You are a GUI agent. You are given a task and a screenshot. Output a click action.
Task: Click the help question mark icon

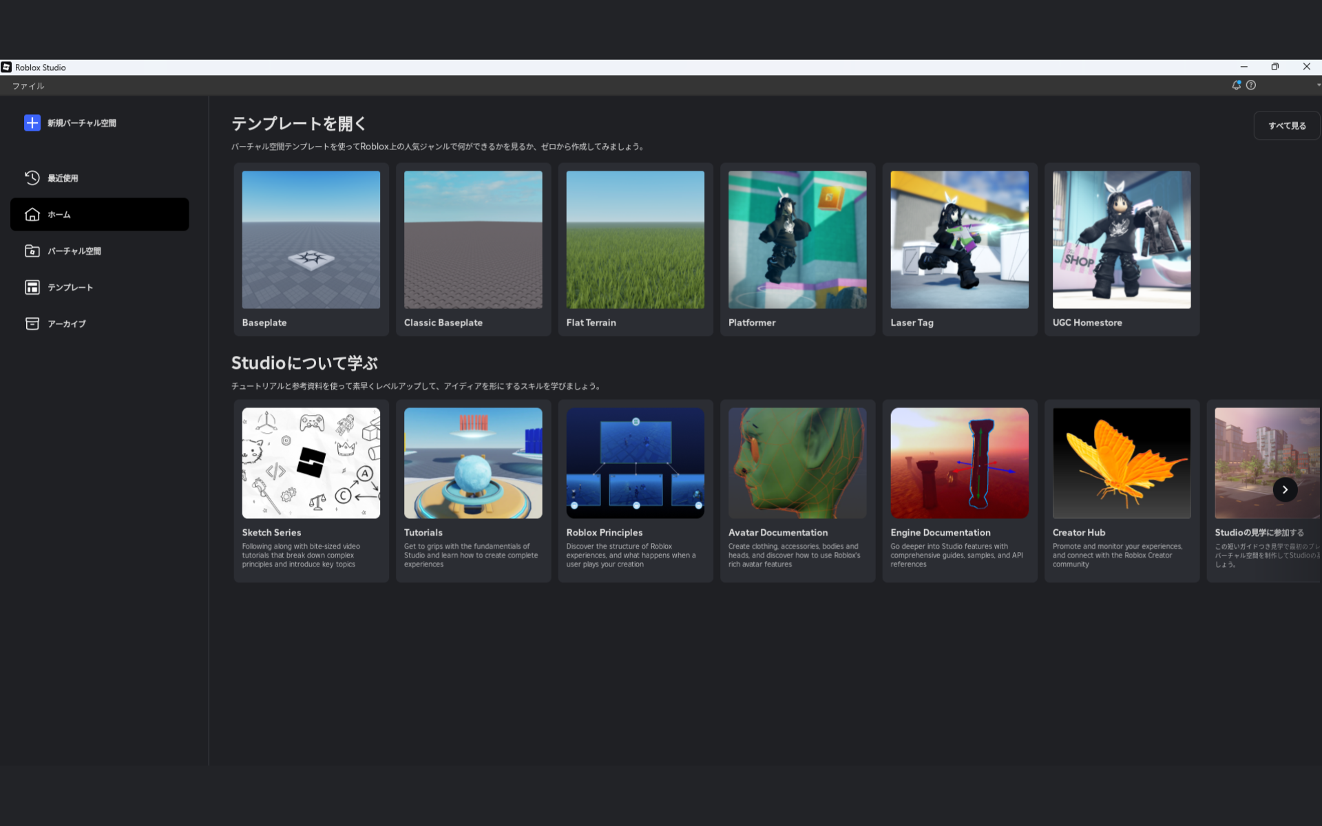pos(1251,85)
